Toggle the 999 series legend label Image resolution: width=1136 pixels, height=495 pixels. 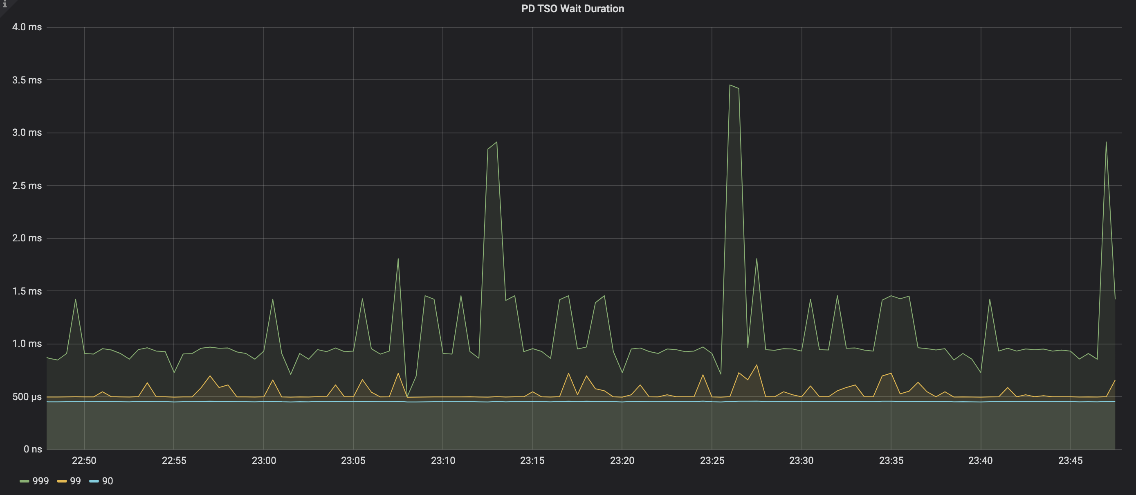click(x=40, y=481)
